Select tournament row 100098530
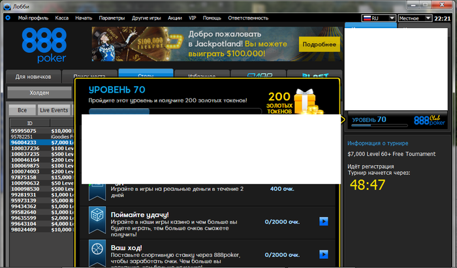The width and height of the screenshot is (457, 268). pyautogui.click(x=42, y=189)
